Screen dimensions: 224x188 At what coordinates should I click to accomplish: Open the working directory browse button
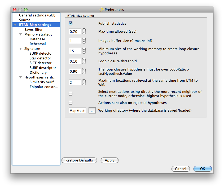point(92,111)
